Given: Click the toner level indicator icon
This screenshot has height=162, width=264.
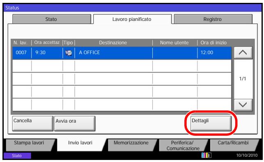Looking at the screenshot, I should [x=207, y=155].
